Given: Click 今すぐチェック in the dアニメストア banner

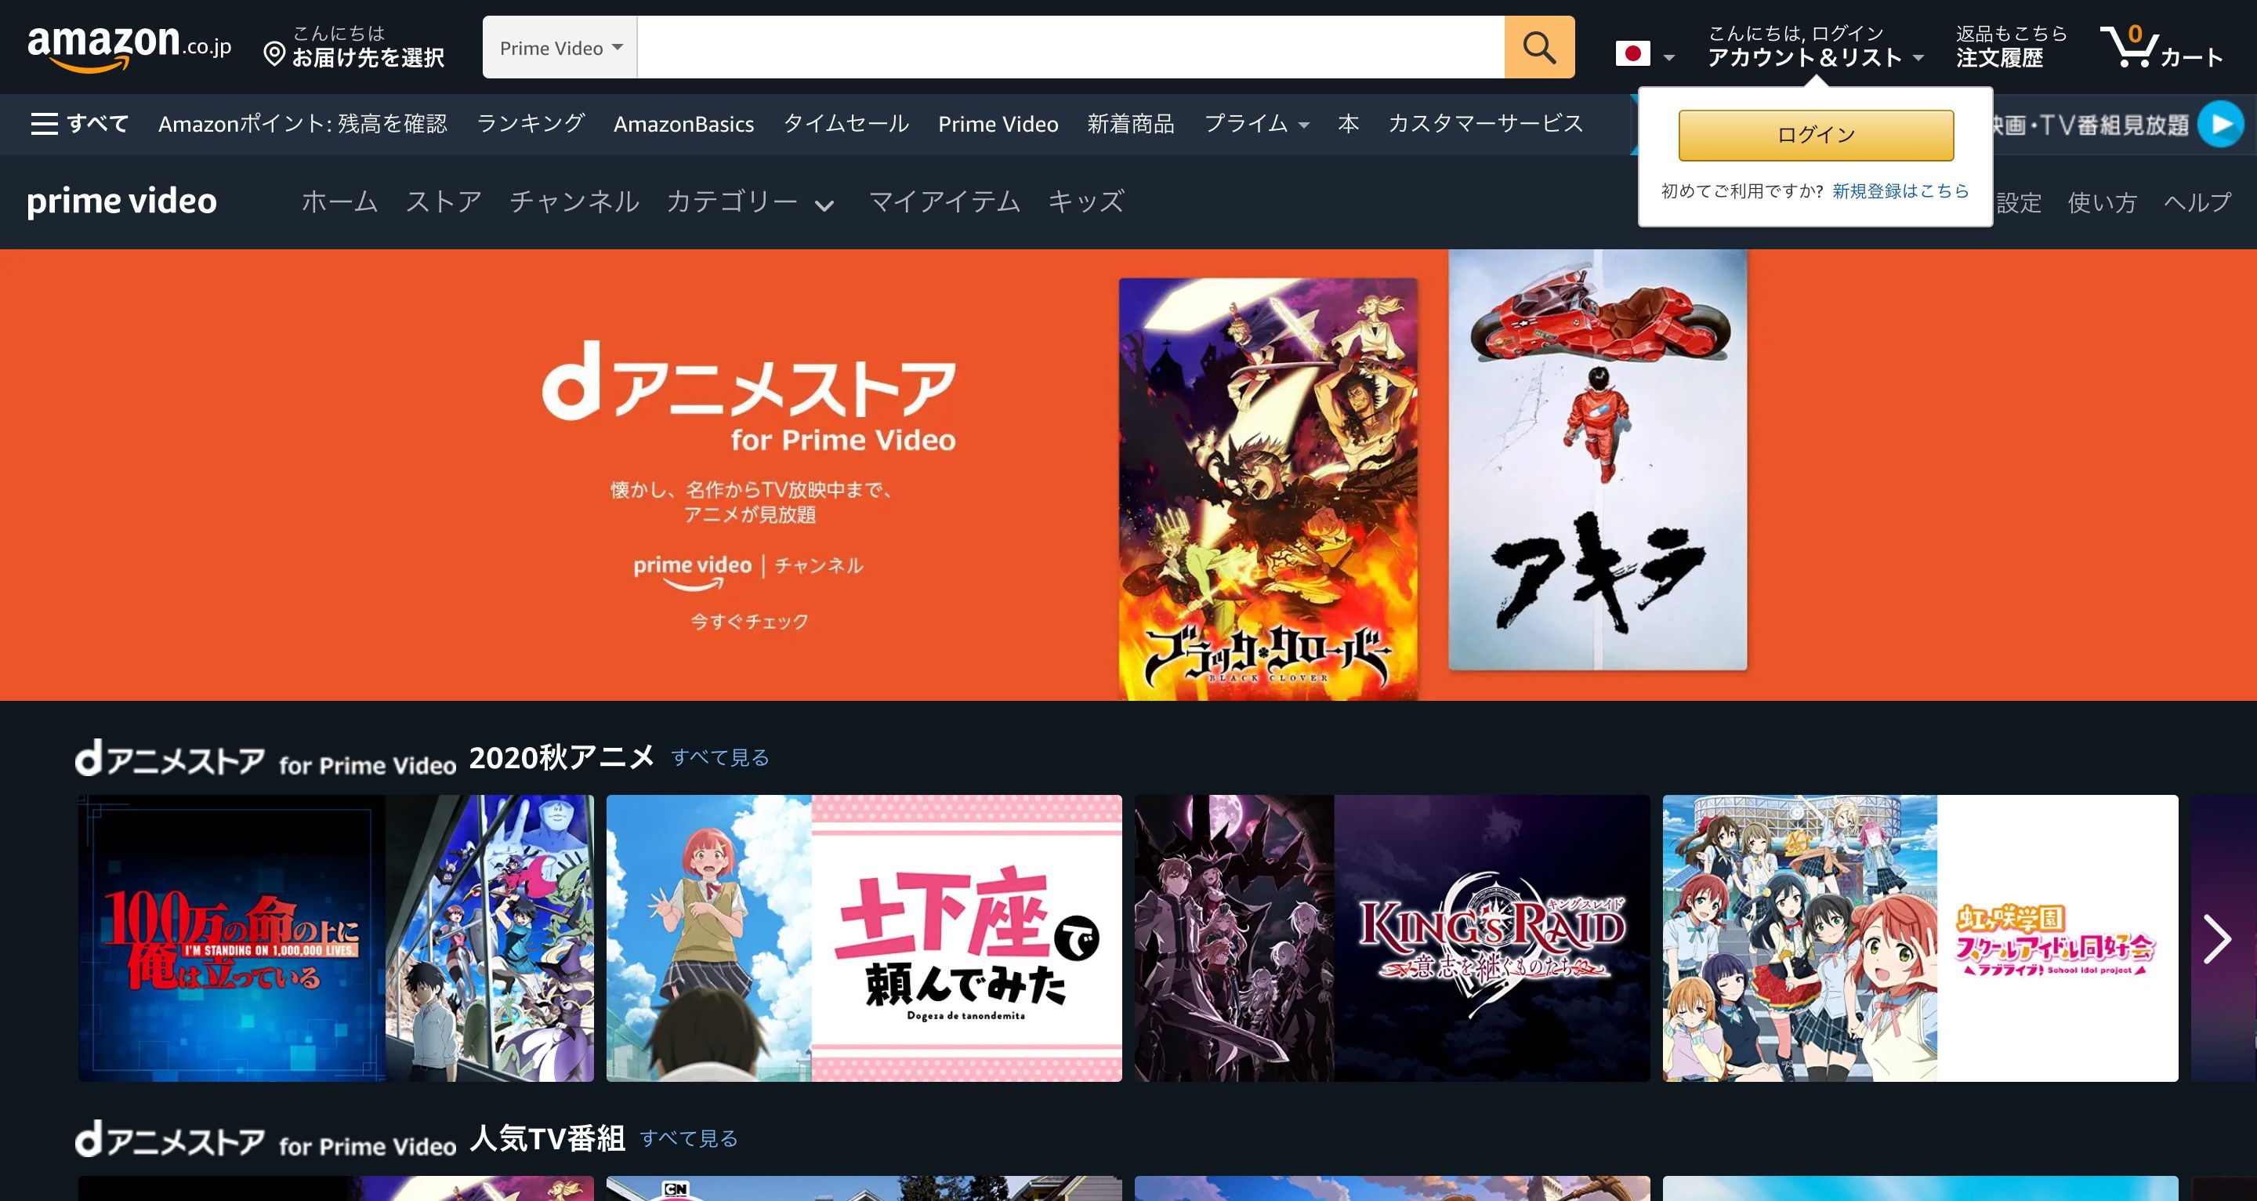Looking at the screenshot, I should 749,622.
